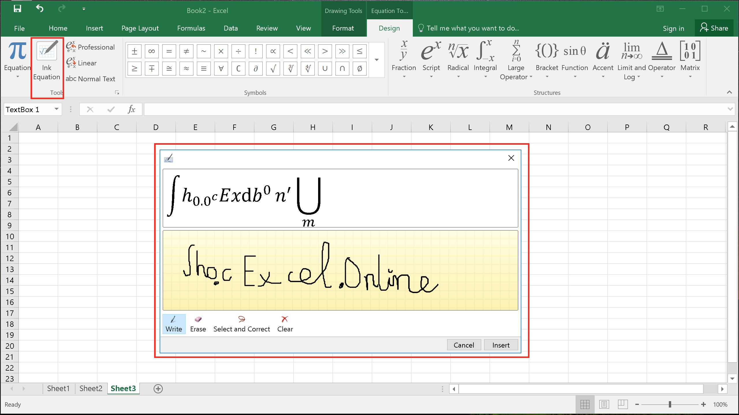Open the Equation gallery pi button
Screen dimensions: 739x415
point(17,60)
